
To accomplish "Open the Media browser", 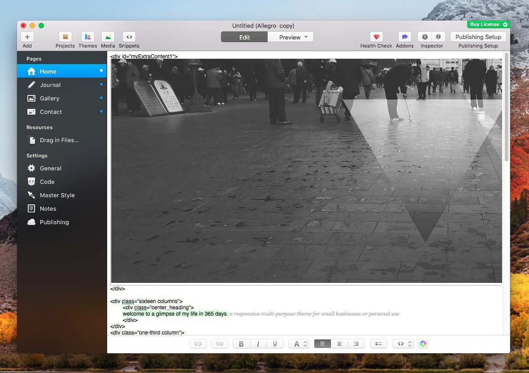I will tap(108, 37).
